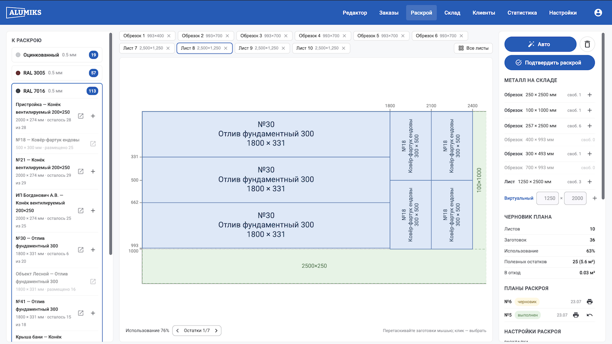Open external link for ИП Богданович item
612x344 pixels.
point(81,211)
